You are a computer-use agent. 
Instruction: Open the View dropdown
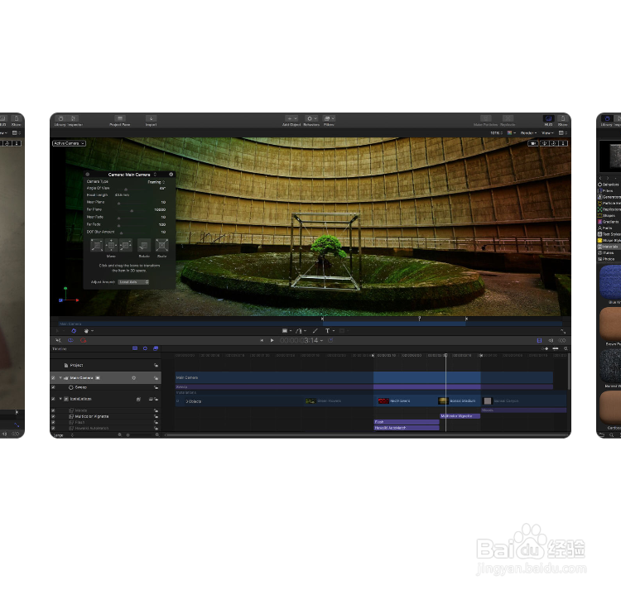[547, 133]
